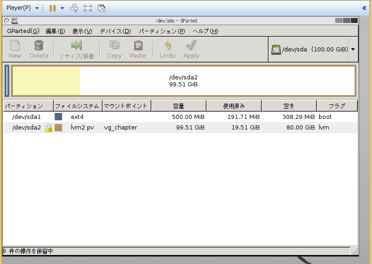The width and height of the screenshot is (372, 264).
Task: Click the 308.29 MiB free cell
Action: (x=298, y=117)
